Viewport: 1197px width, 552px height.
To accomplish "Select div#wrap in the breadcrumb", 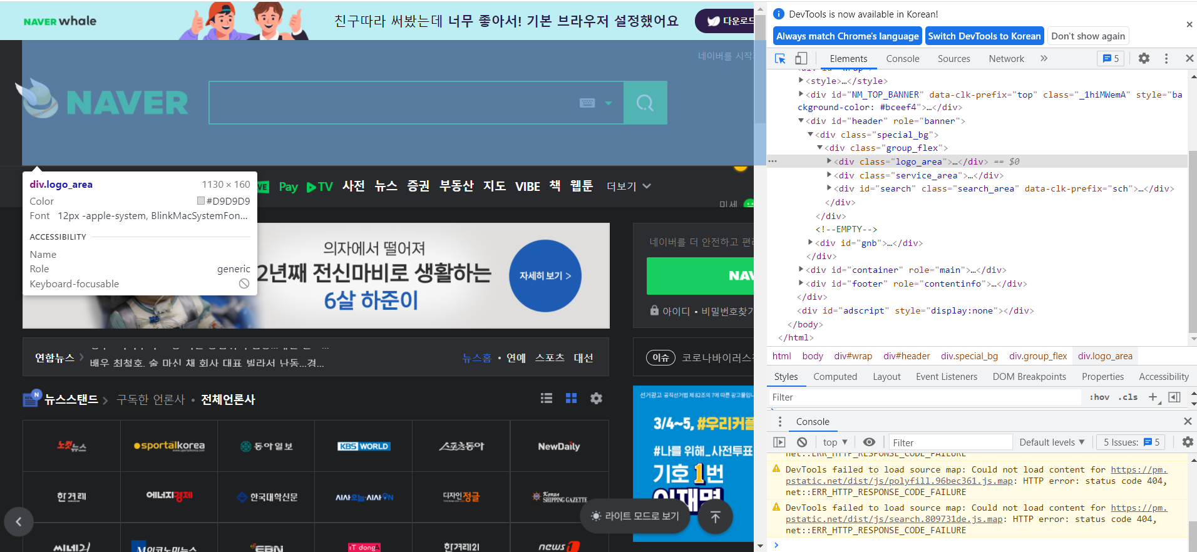I will click(x=853, y=356).
